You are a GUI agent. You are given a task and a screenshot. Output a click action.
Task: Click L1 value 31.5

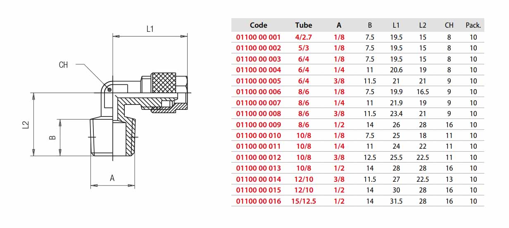point(396,201)
